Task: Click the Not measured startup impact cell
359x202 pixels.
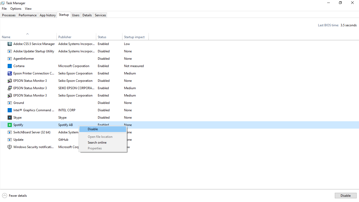Action: point(134,66)
